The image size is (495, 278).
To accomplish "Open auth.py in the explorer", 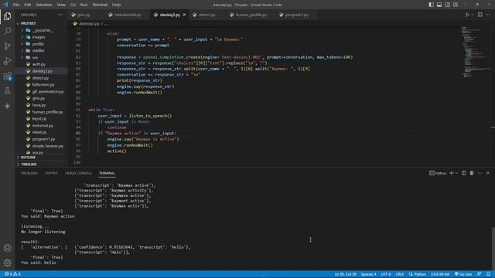I will coord(39,64).
